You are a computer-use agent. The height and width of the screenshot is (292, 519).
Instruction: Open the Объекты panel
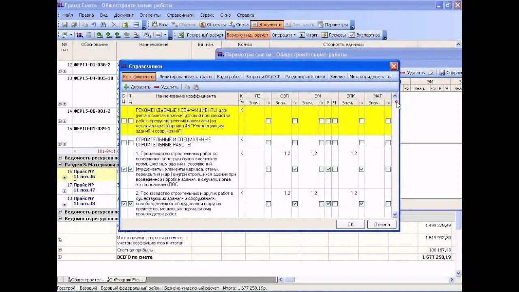(x=213, y=25)
